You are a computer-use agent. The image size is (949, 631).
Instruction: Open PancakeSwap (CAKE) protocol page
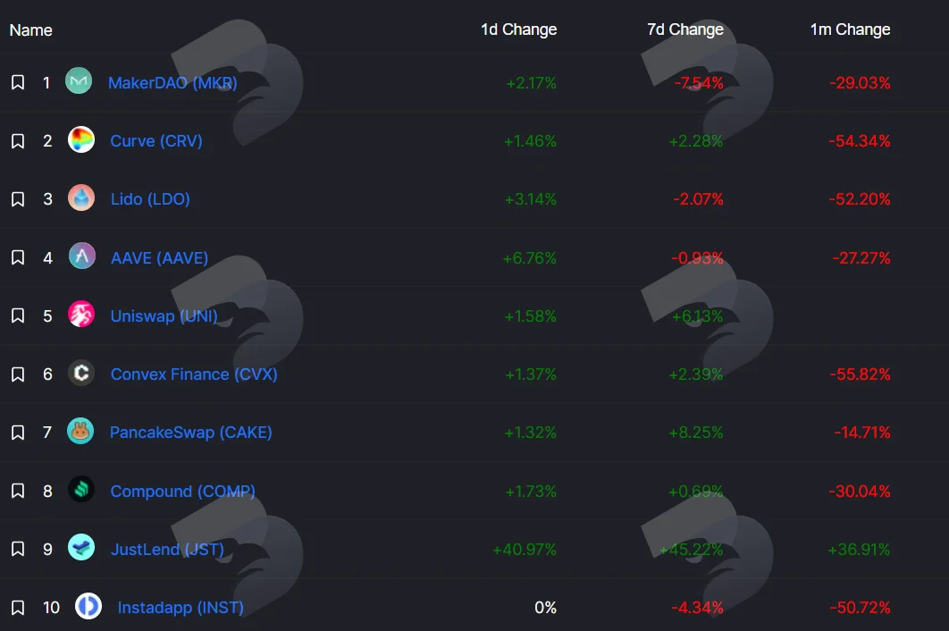tap(190, 433)
